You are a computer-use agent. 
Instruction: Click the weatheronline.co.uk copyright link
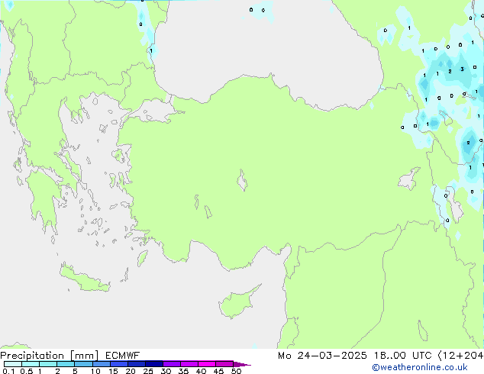420,367
